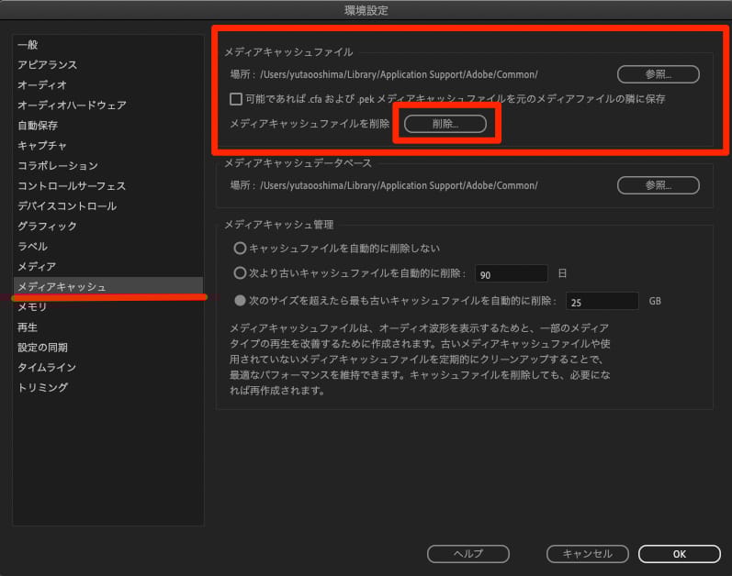The image size is (732, 576).
Task: Click 参照 for media cache files location
Action: pos(659,74)
